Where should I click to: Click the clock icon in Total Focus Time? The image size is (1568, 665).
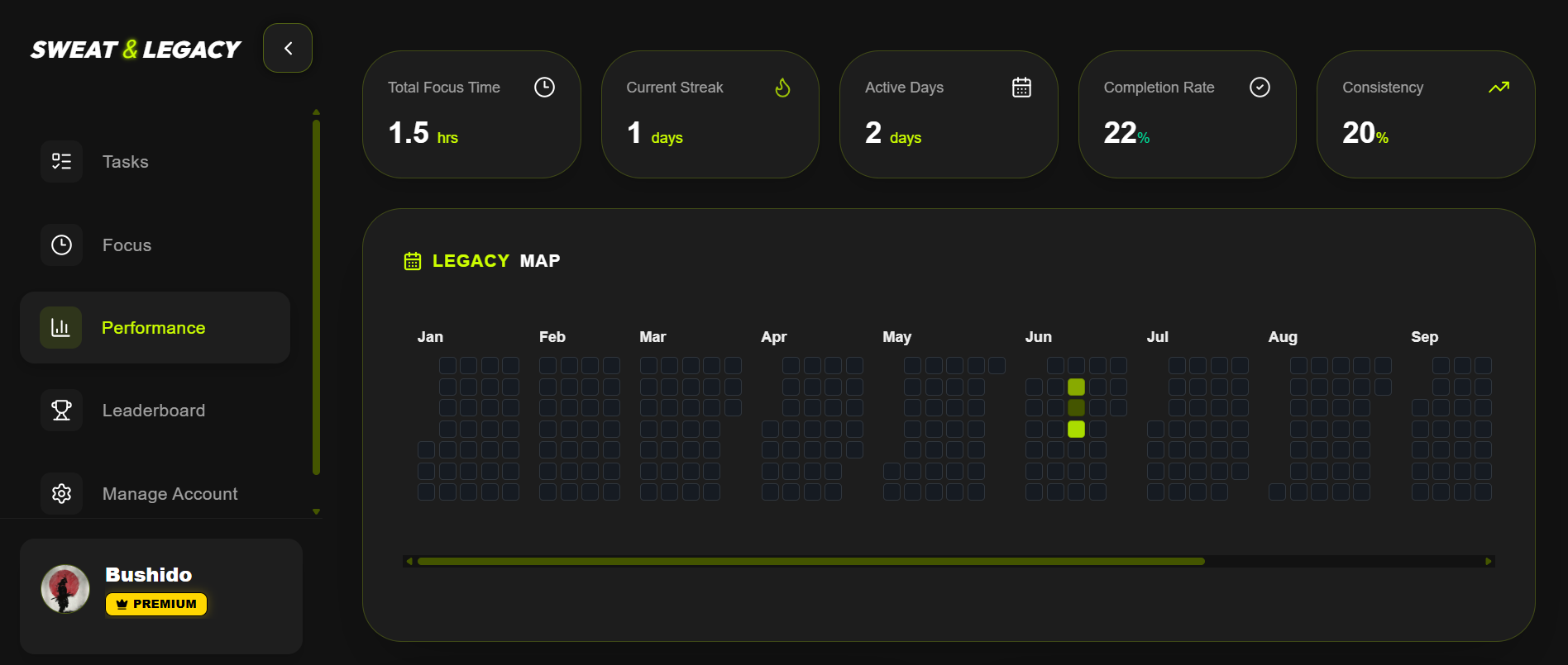tap(544, 87)
